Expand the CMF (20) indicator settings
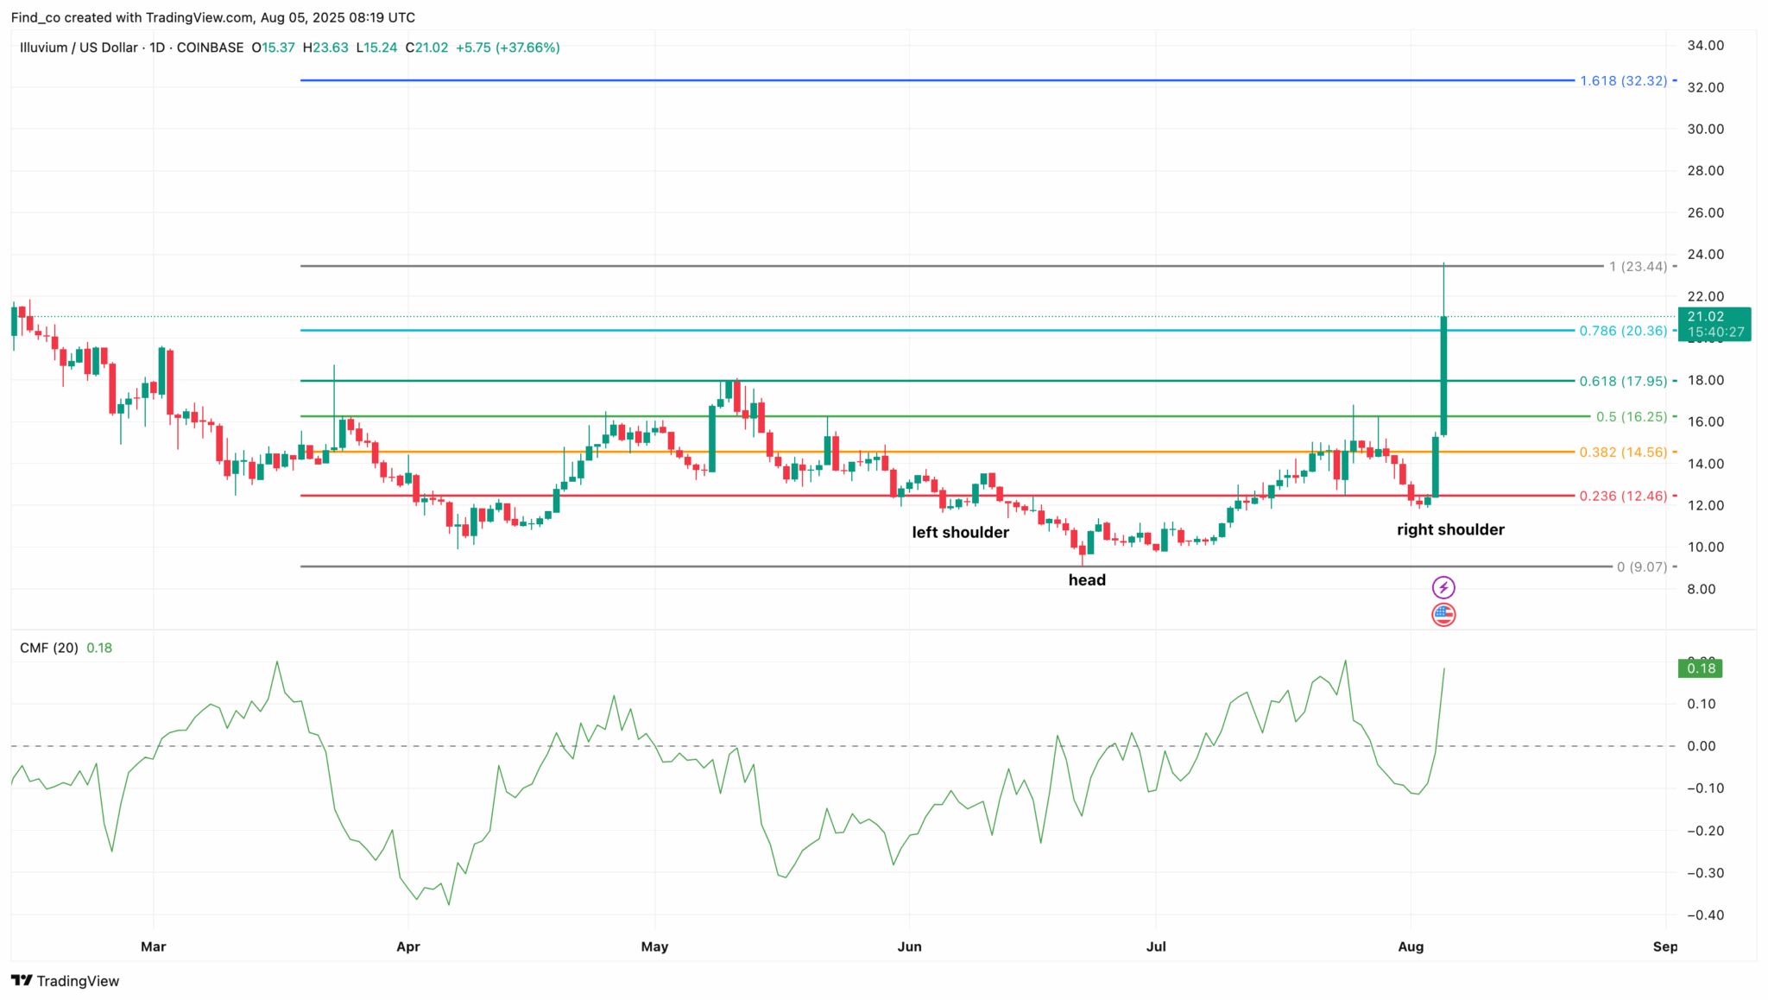 48,647
